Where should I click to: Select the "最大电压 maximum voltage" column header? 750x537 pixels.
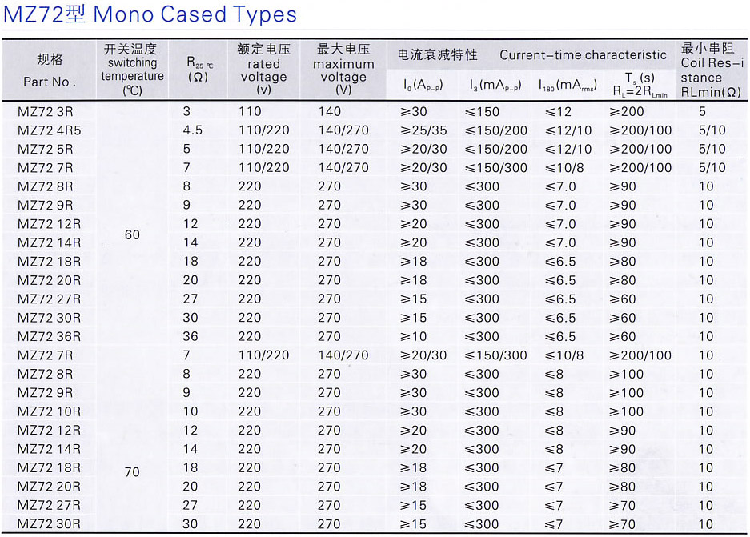click(x=343, y=70)
